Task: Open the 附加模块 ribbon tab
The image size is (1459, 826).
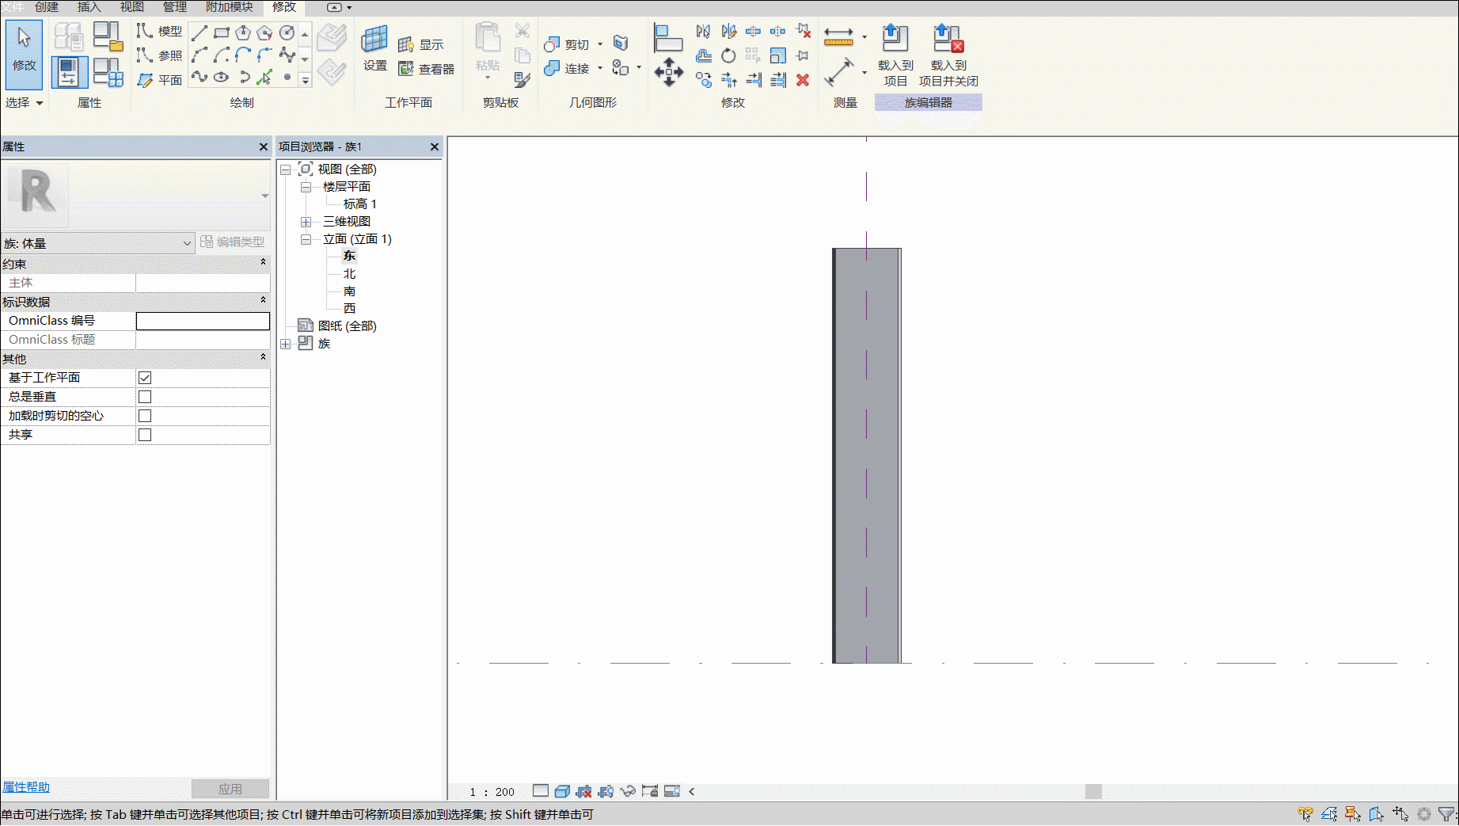Action: click(x=230, y=7)
